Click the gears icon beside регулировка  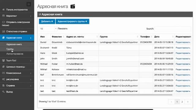3,79
